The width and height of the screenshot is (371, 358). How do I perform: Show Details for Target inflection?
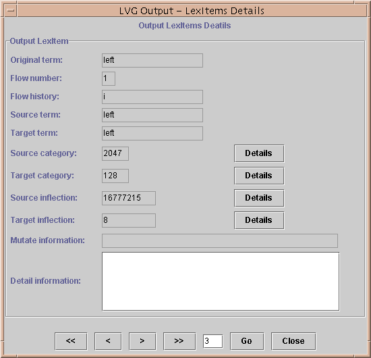(259, 220)
